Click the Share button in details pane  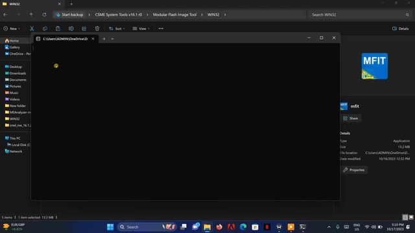[351, 118]
